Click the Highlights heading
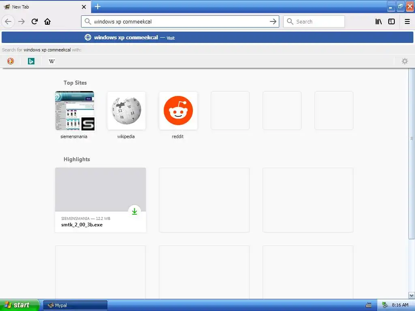Viewport: 415px width, 311px height. 77,159
